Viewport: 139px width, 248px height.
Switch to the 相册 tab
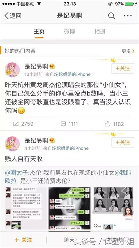tap(100, 31)
